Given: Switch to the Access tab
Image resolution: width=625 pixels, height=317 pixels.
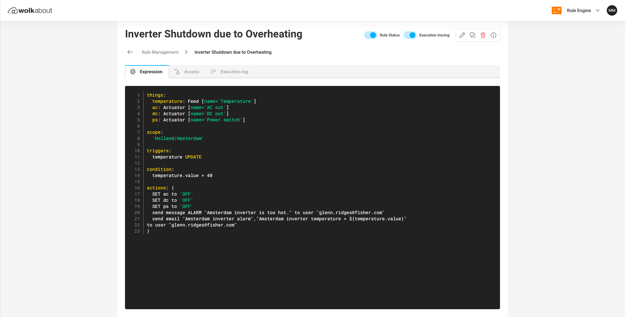Looking at the screenshot, I should (x=187, y=72).
